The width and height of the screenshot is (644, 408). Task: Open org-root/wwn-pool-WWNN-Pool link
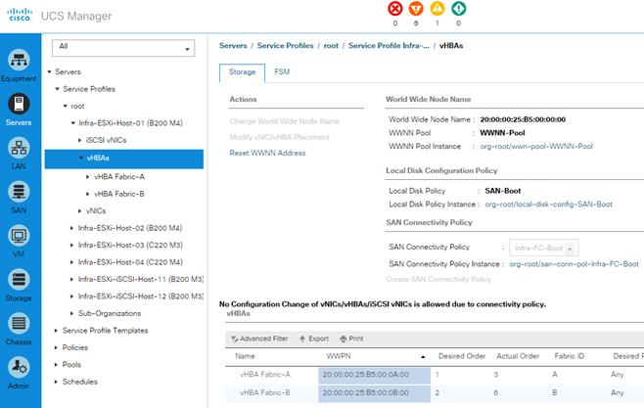[536, 146]
